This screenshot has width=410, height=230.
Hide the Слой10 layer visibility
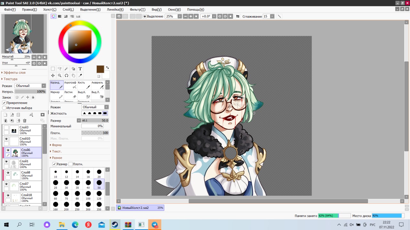point(6,139)
